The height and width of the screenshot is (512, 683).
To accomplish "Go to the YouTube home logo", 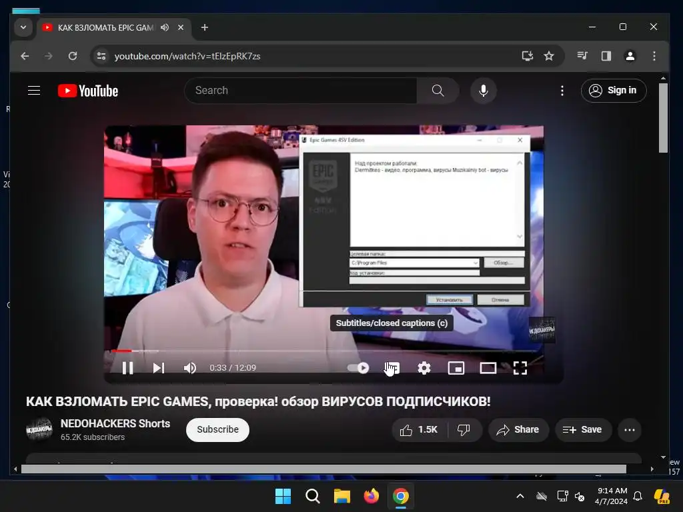I will click(88, 91).
